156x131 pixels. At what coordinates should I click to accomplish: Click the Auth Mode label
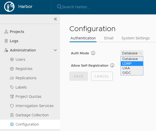(x=80, y=53)
